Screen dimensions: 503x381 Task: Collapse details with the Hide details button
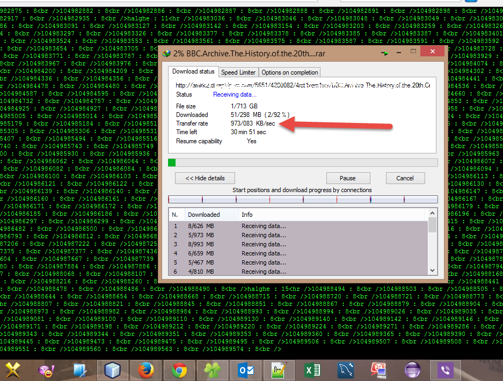tap(205, 178)
